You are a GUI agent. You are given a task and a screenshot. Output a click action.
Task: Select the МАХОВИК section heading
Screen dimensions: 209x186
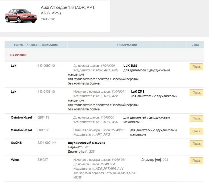18,55
